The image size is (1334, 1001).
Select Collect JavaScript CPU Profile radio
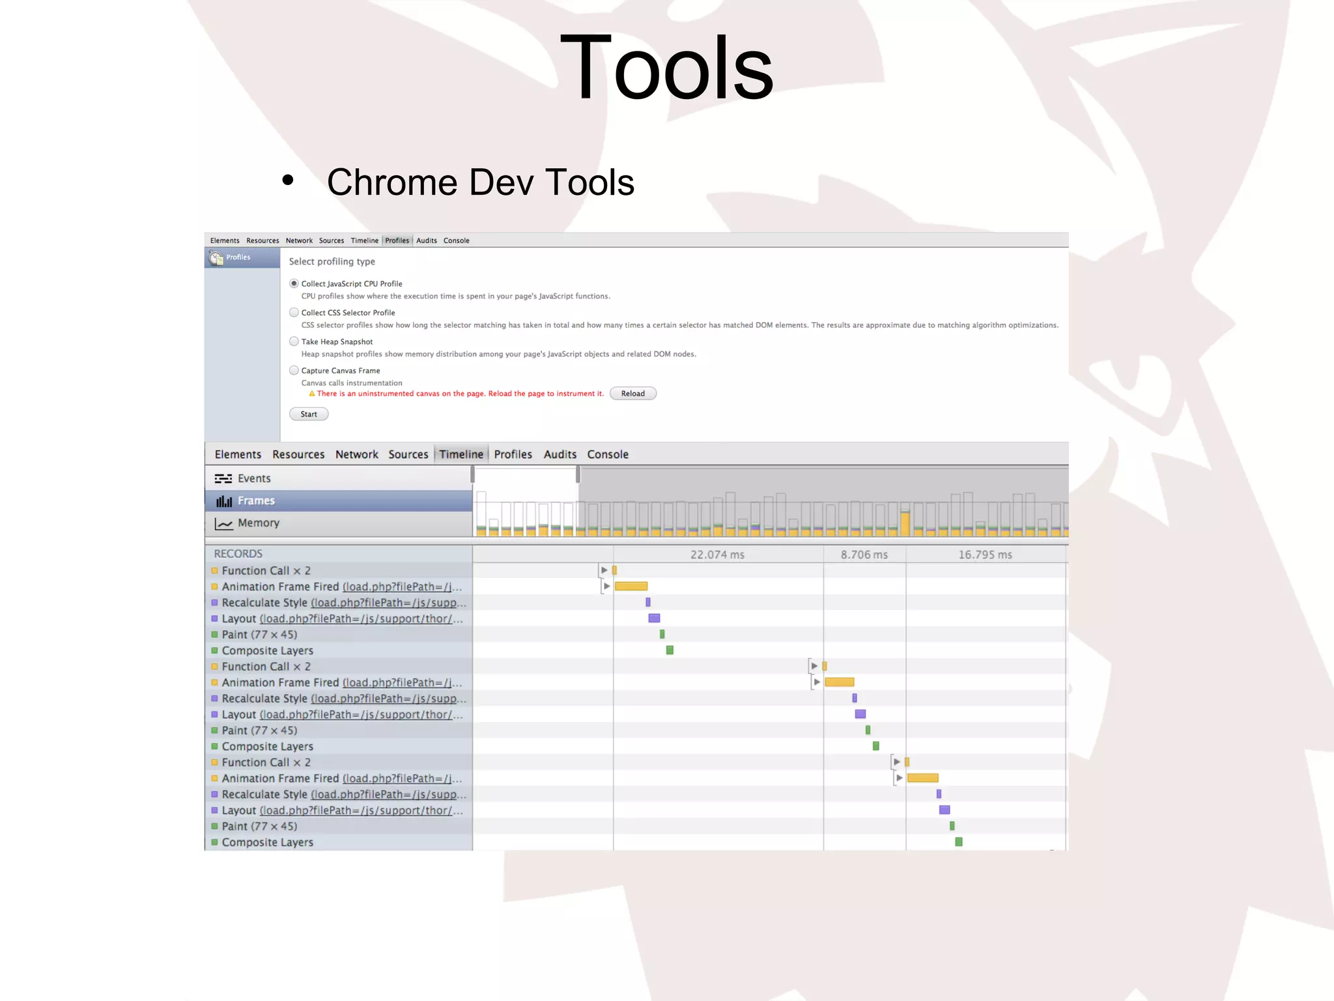coord(294,283)
